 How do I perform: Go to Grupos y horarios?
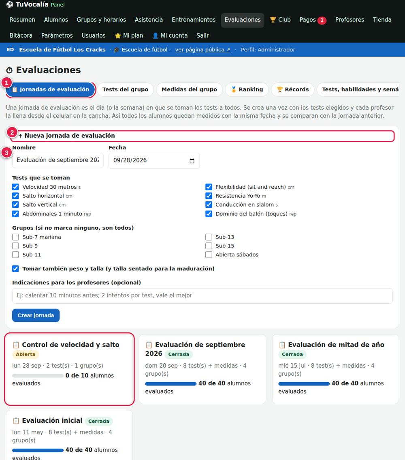click(x=101, y=20)
